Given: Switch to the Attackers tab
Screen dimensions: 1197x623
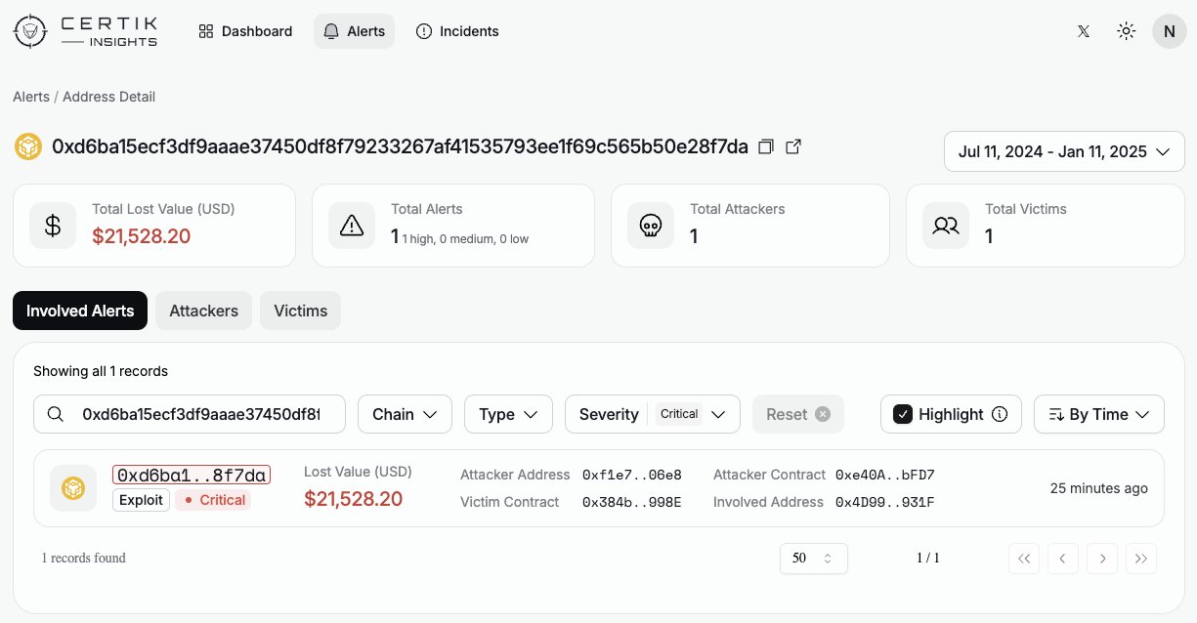Looking at the screenshot, I should pyautogui.click(x=203, y=311).
